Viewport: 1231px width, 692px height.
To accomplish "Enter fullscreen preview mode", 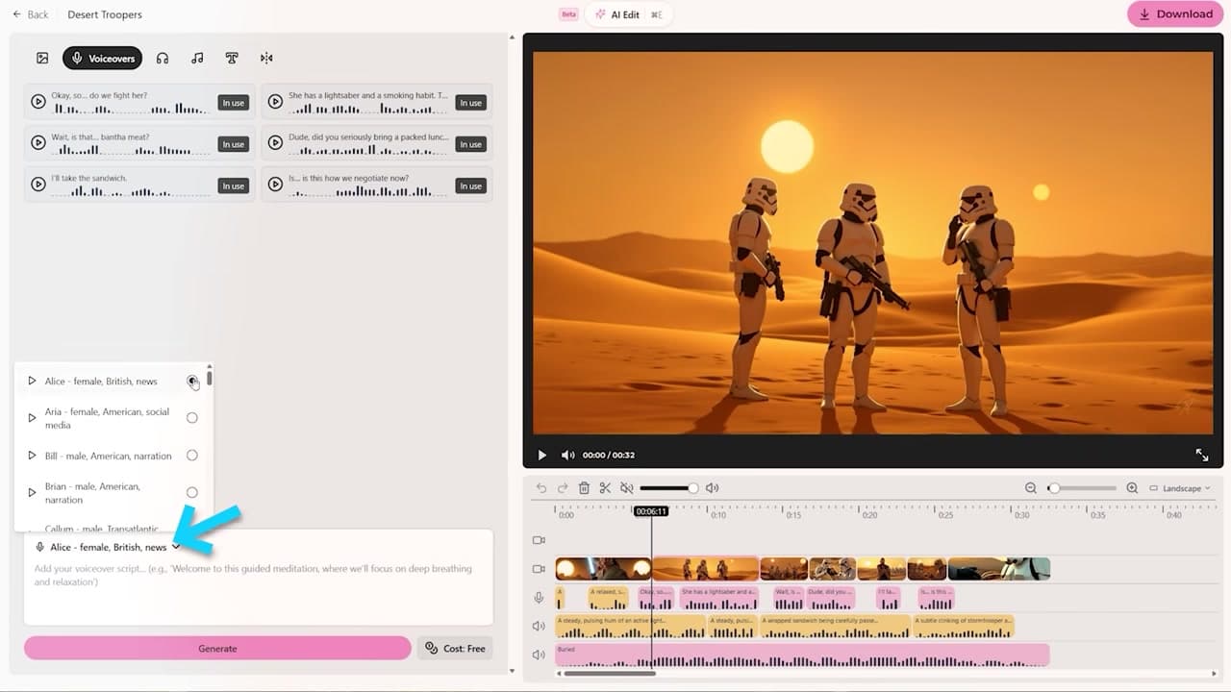I will pyautogui.click(x=1202, y=455).
